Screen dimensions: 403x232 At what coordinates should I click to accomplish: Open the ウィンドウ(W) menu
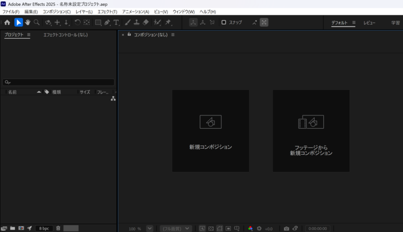(184, 12)
